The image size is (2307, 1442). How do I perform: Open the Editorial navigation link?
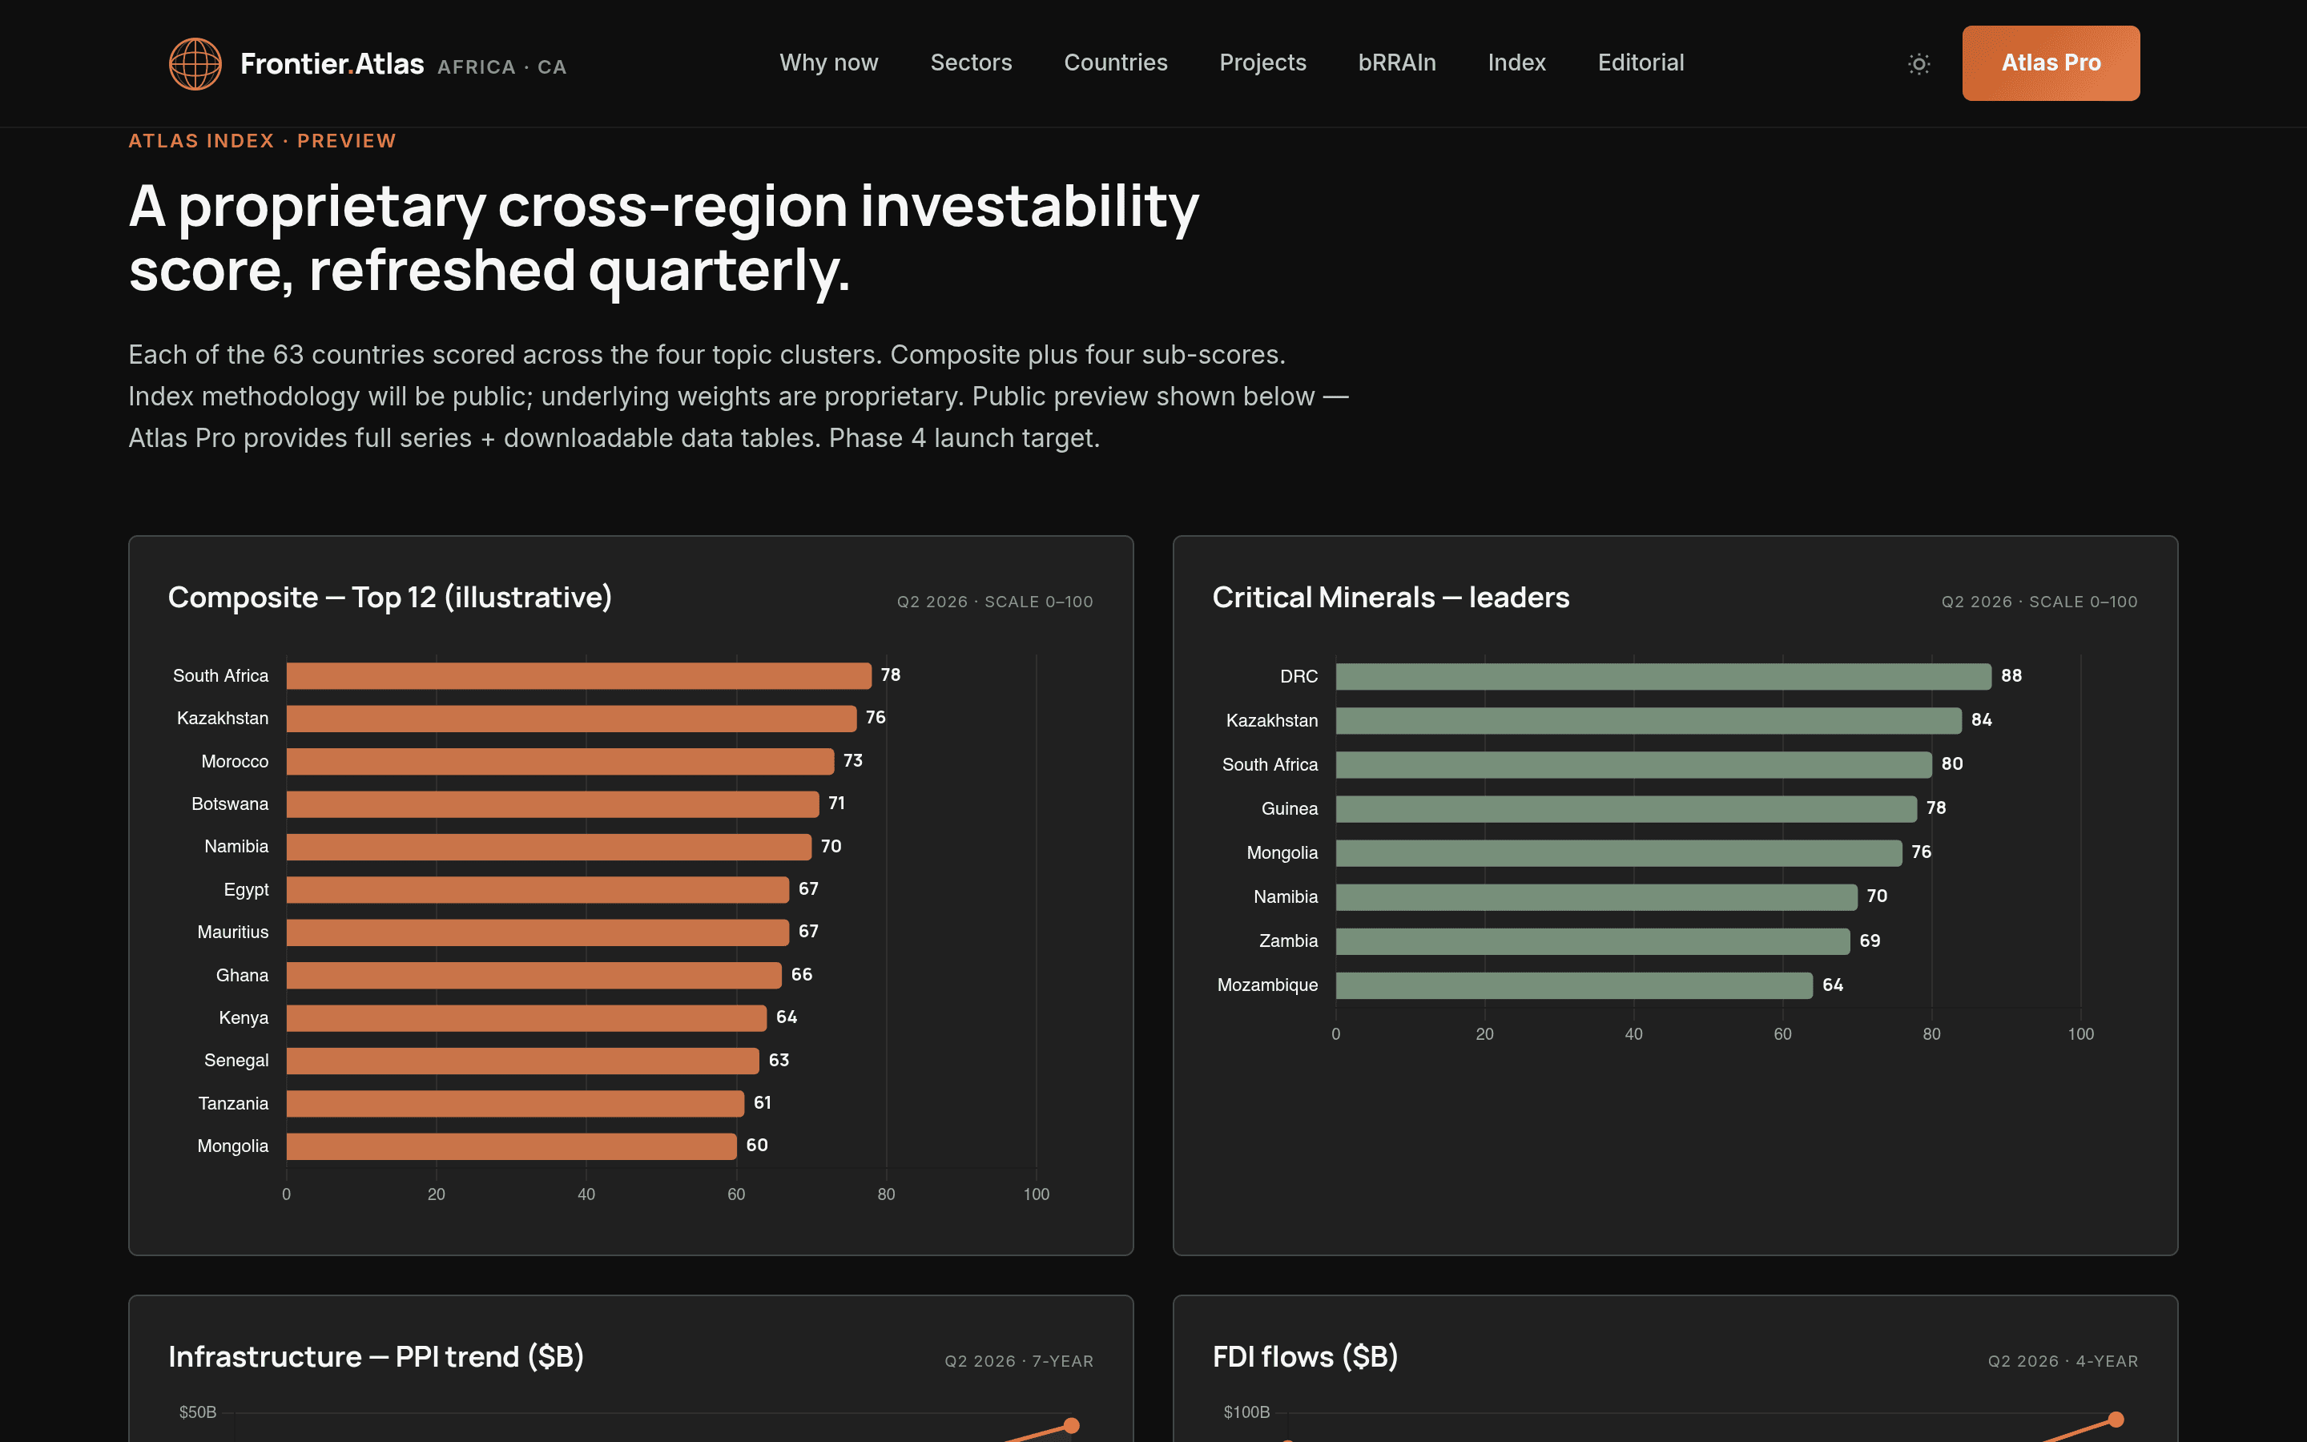1641,63
